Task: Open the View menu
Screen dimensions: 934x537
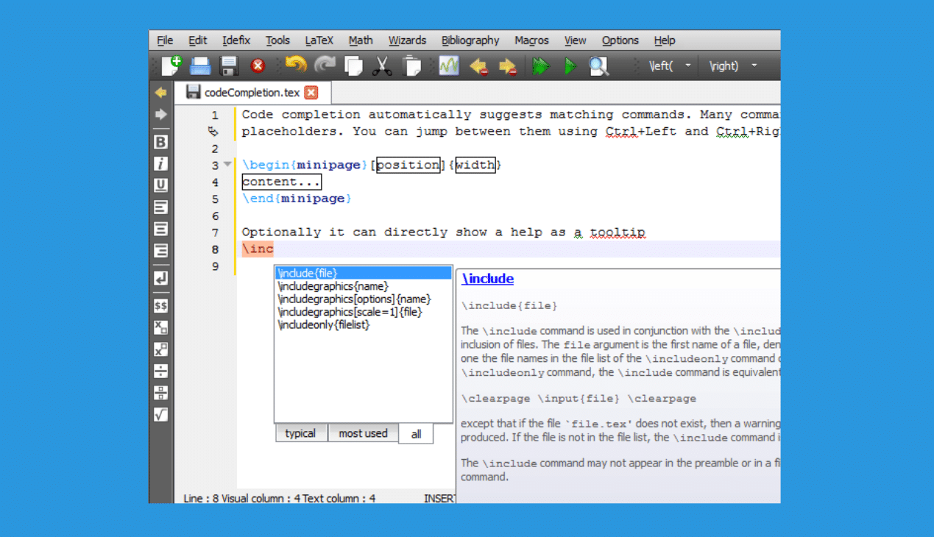Action: click(575, 40)
